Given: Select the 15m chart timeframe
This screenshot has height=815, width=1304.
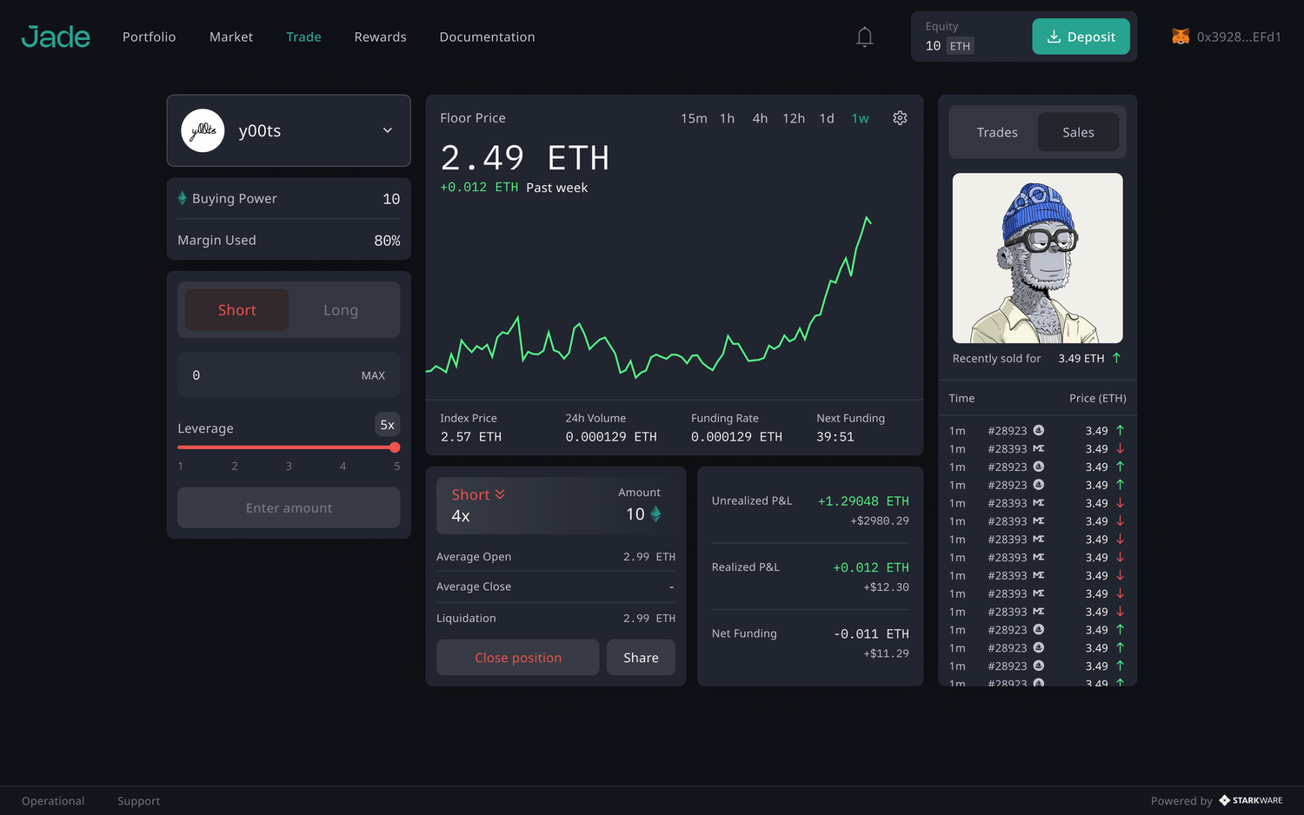Looking at the screenshot, I should click(x=694, y=118).
